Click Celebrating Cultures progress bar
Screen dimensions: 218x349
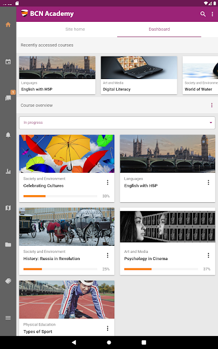pyautogui.click(x=60, y=196)
